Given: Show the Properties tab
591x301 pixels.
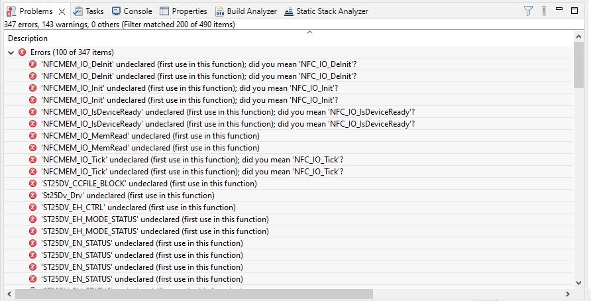Looking at the screenshot, I should click(x=183, y=11).
